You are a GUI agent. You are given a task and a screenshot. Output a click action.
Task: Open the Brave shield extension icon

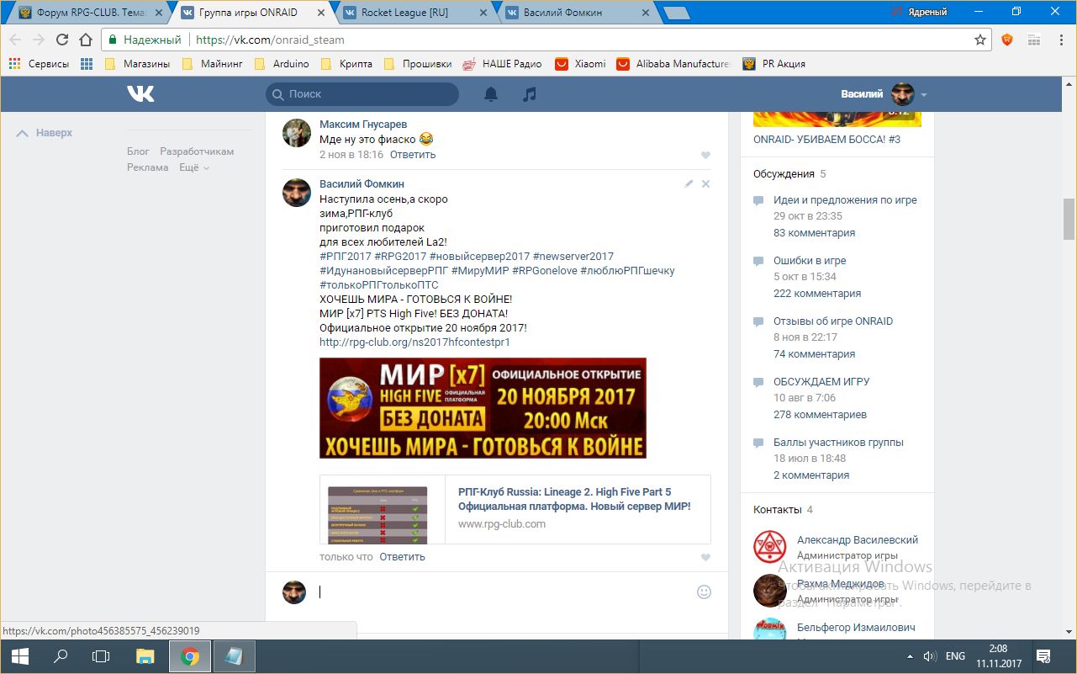[x=1007, y=40]
